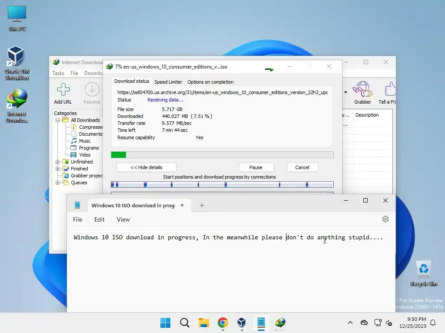Click the Add URL toolbar icon in IDM
The width and height of the screenshot is (445, 333).
(x=63, y=94)
